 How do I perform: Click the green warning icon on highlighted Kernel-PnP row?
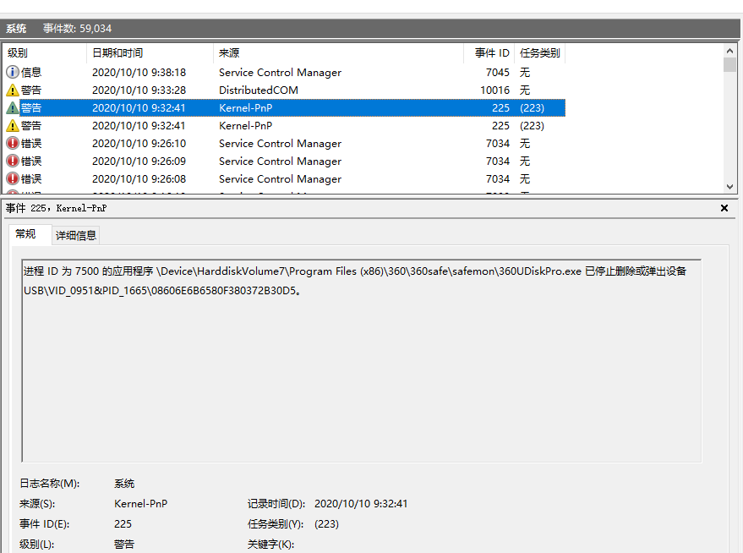(x=13, y=107)
